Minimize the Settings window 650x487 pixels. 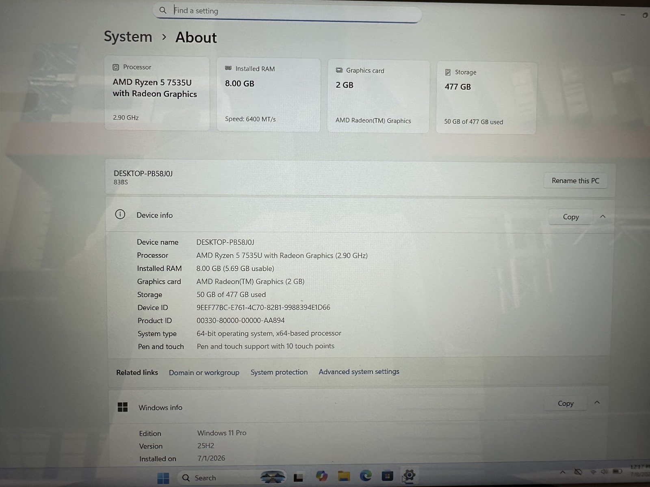click(x=623, y=15)
